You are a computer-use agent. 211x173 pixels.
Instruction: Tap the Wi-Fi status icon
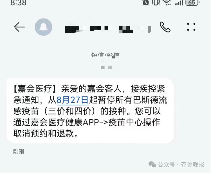[x=167, y=3]
